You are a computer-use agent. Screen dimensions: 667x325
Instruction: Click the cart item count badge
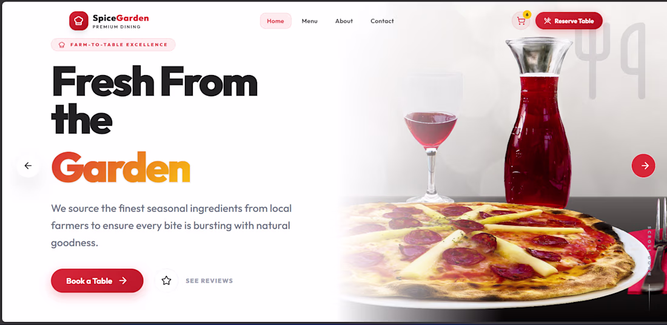coord(527,15)
